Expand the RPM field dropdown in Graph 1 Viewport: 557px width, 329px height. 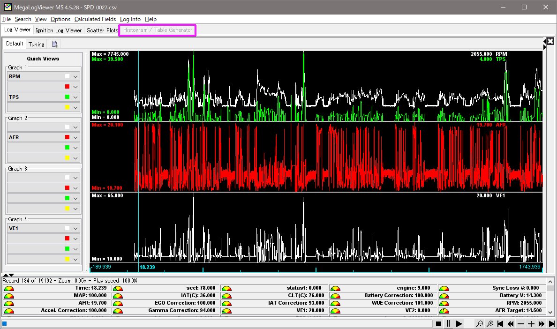[x=75, y=76]
